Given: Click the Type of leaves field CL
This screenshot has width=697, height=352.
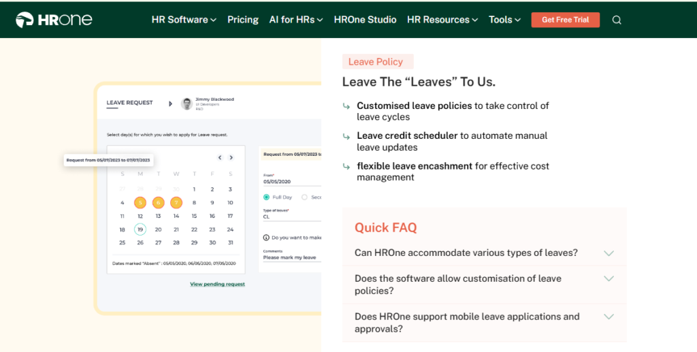Looking at the screenshot, I should [x=292, y=217].
